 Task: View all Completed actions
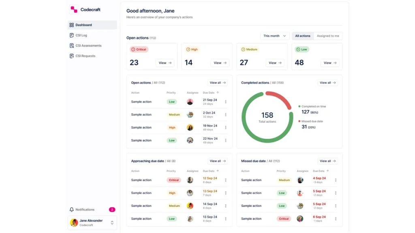[x=327, y=83]
